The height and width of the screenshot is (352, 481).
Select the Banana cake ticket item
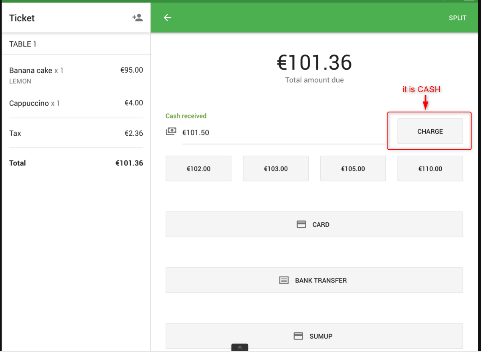76,75
